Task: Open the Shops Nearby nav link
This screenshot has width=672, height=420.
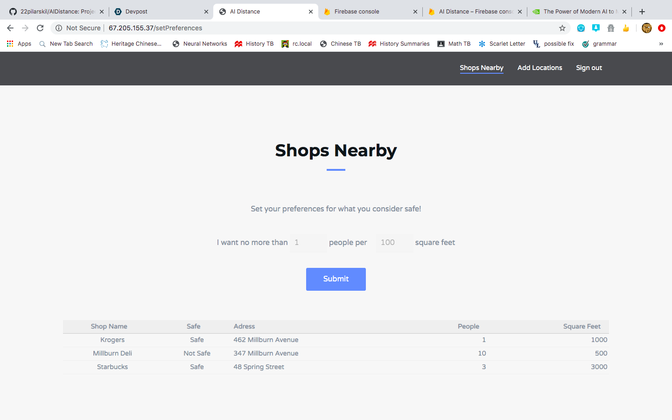Action: tap(482, 68)
